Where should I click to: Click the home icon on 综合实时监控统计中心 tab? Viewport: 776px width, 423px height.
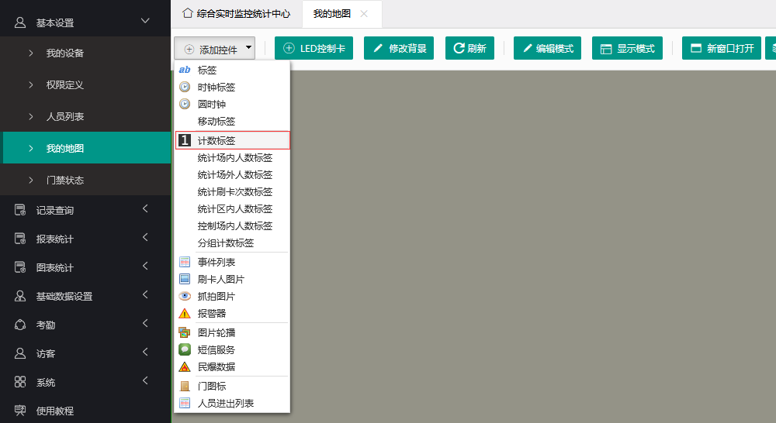(188, 13)
